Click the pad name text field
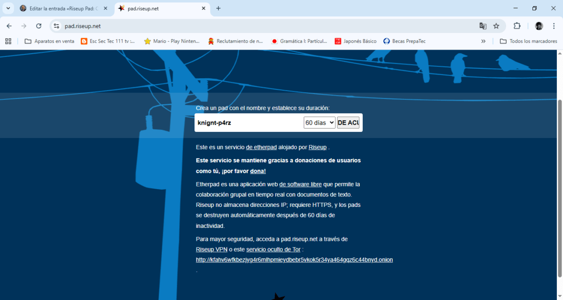The width and height of the screenshot is (563, 300). click(249, 123)
